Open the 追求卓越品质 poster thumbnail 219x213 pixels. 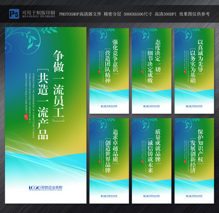click(x=109, y=161)
